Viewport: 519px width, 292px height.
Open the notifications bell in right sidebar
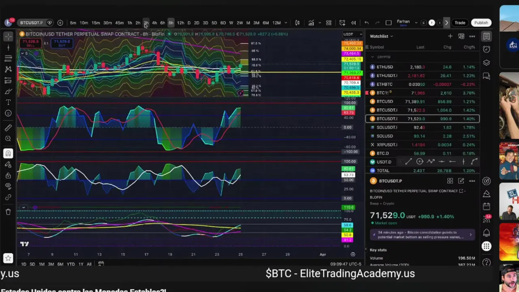click(x=487, y=233)
